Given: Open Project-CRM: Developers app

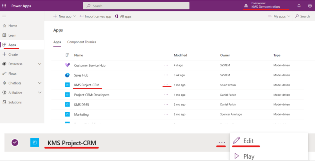Looking at the screenshot, I should click(92, 95).
